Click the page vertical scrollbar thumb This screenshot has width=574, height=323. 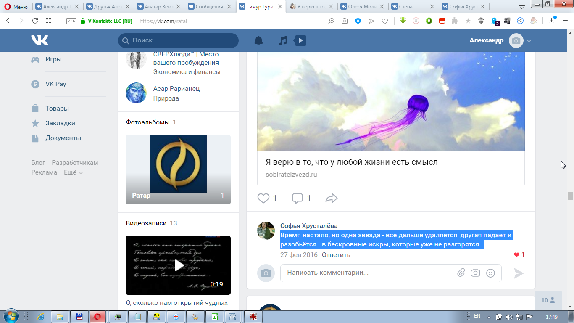point(570,196)
